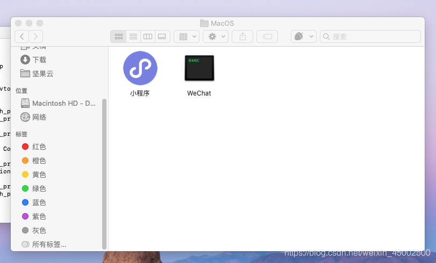Click the 标签 tags section header
This screenshot has width=436, height=263.
pos(22,134)
